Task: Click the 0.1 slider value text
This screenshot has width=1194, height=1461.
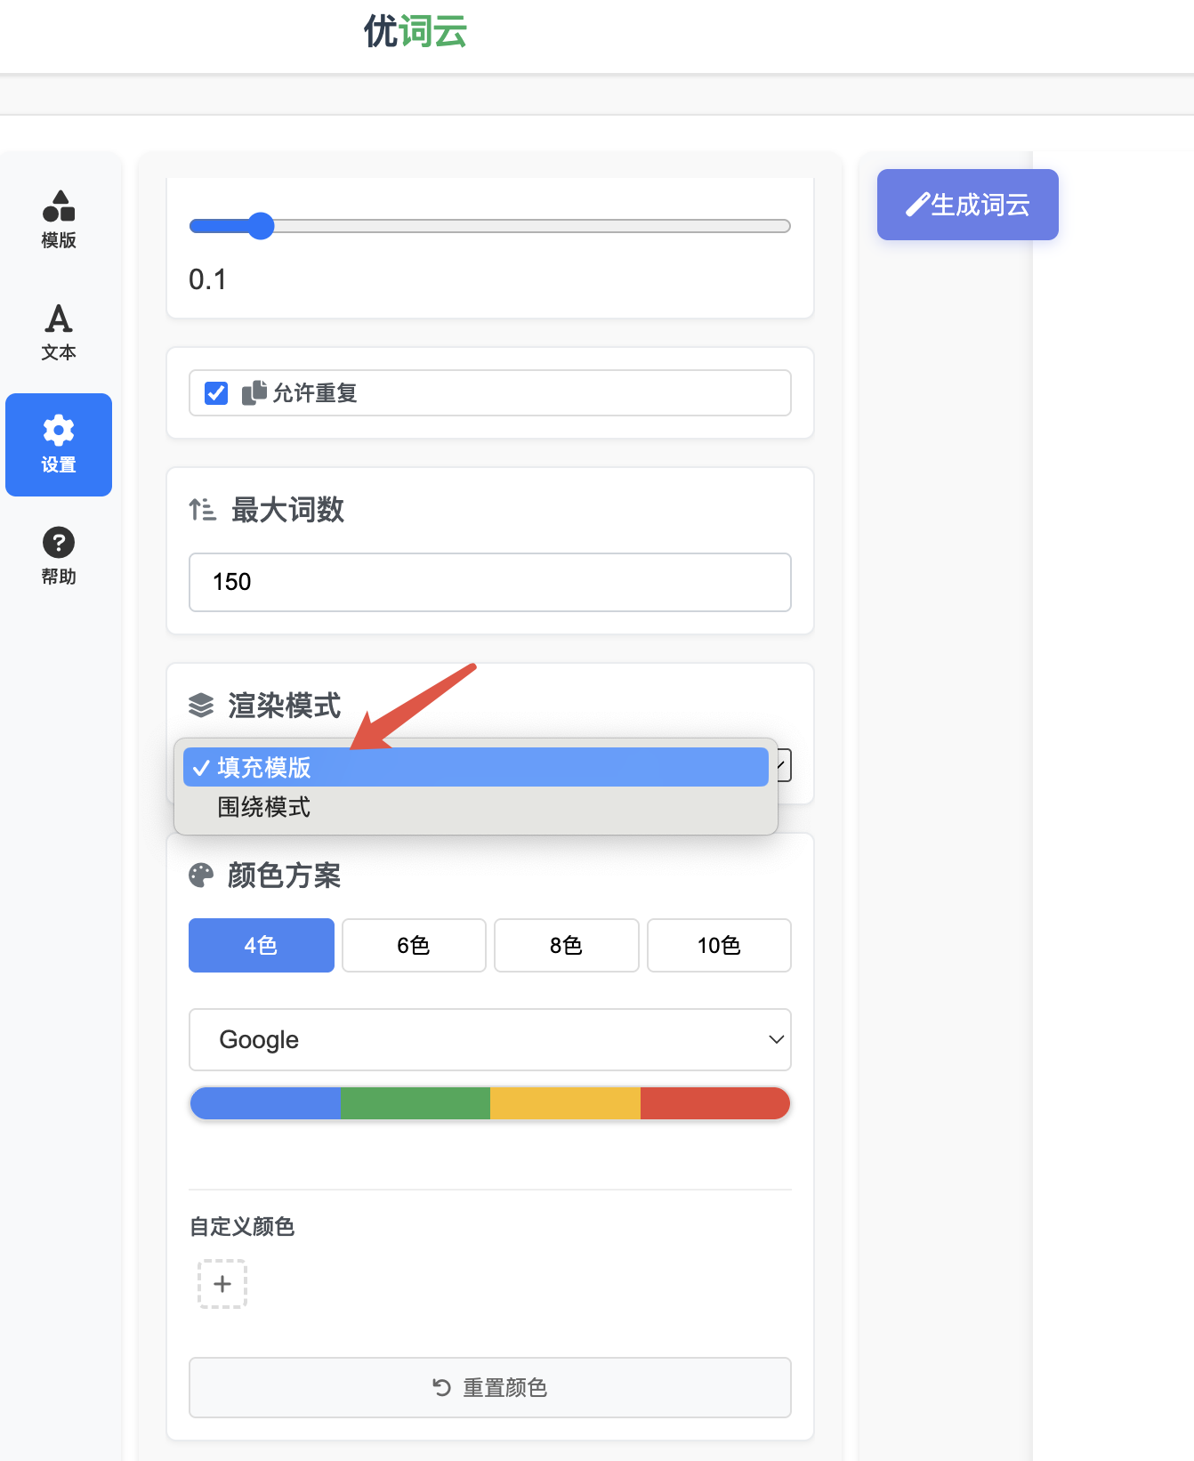Action: click(x=207, y=279)
